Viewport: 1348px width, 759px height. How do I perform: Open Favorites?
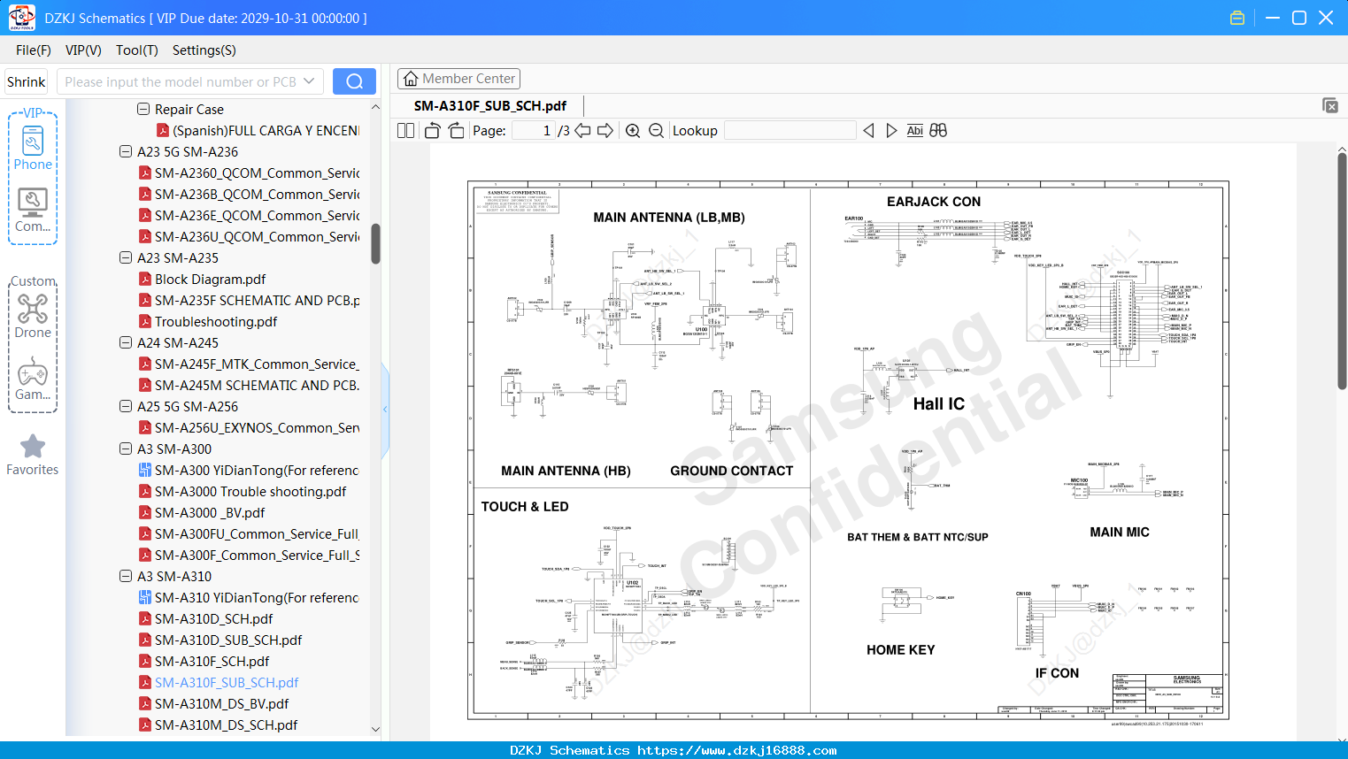tap(33, 455)
